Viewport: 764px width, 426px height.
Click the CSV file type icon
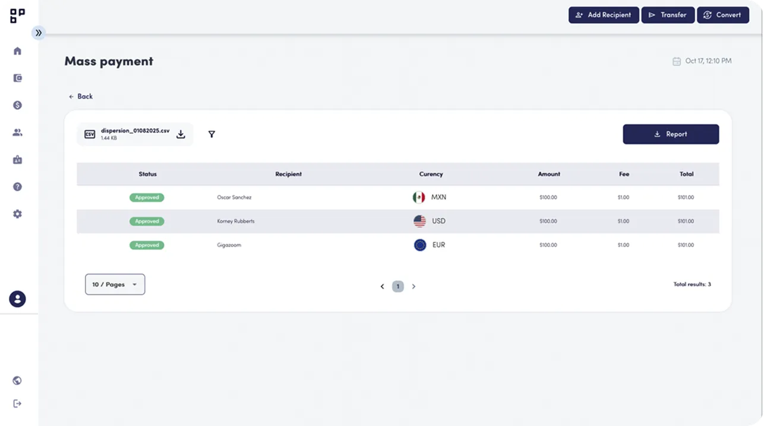coord(90,134)
